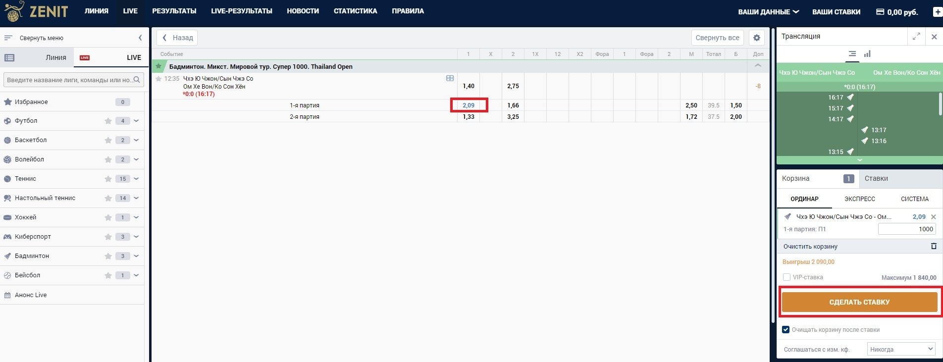Select the ЭКСПРЕСС bet type tab

tap(859, 199)
